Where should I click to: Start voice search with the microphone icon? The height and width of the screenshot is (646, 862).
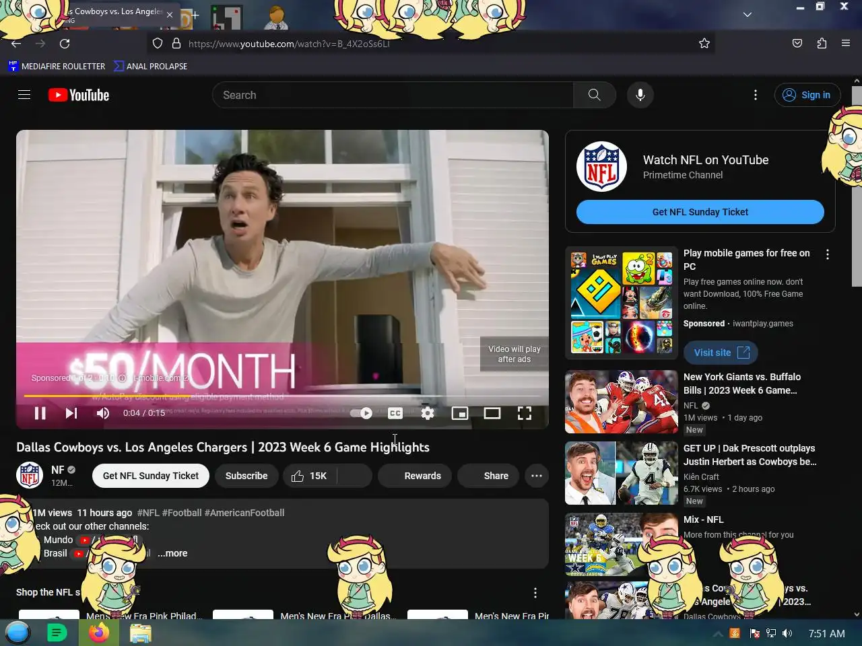[x=640, y=95]
